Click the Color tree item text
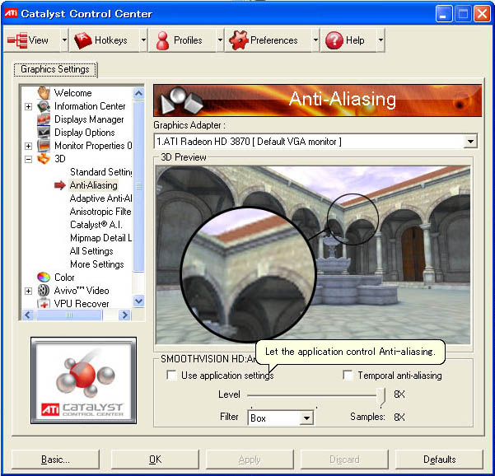 pyautogui.click(x=64, y=278)
